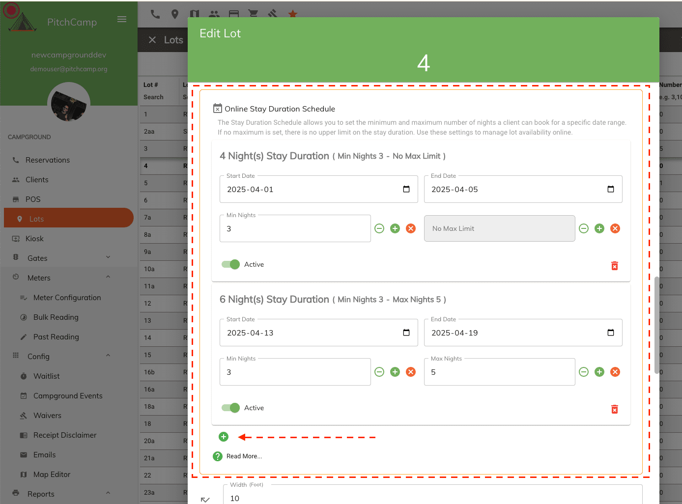Click the location pin icon in top toolbar

coord(175,14)
